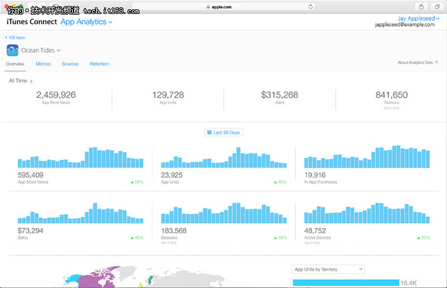Expand the Ocean Tides app selector
The image size is (447, 288).
click(x=41, y=51)
